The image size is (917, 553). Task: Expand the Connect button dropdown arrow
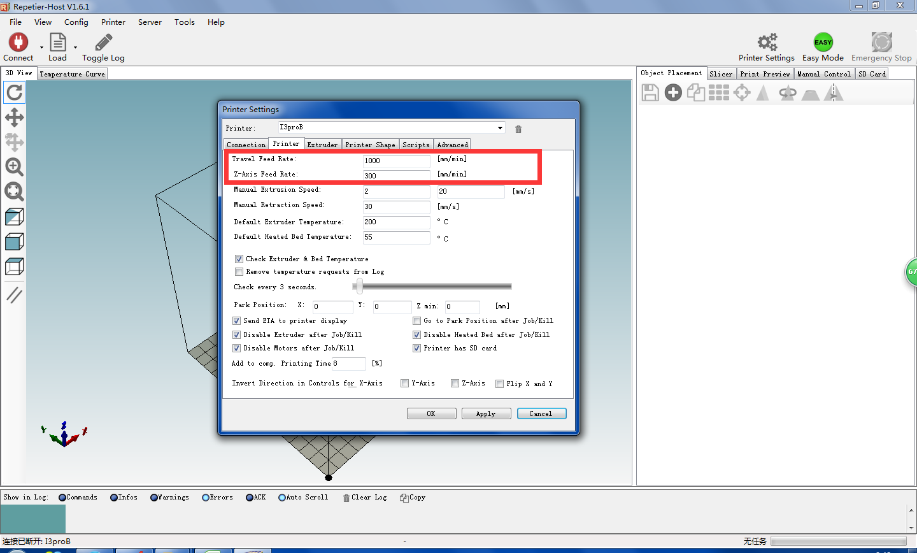coord(41,47)
